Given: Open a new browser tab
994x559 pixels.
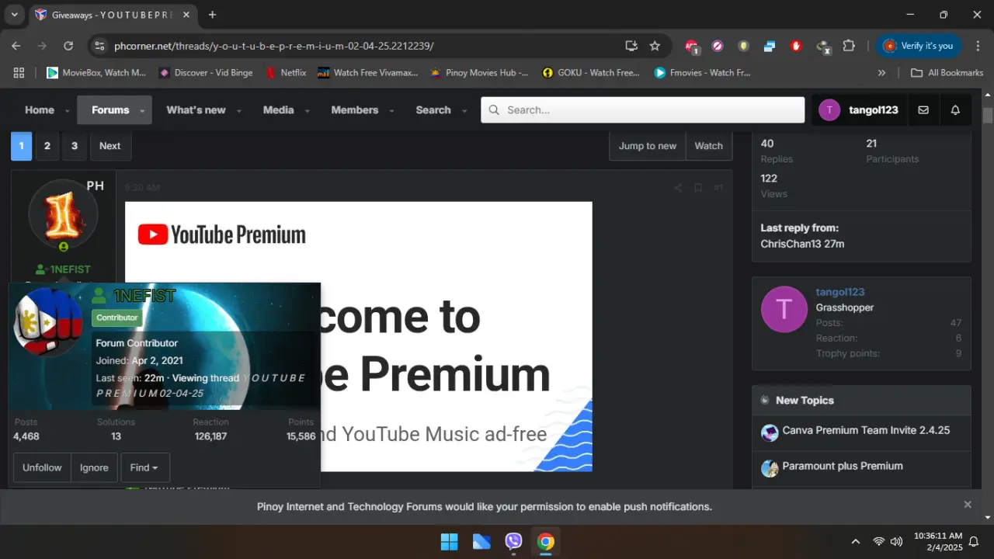Looking at the screenshot, I should coord(212,15).
